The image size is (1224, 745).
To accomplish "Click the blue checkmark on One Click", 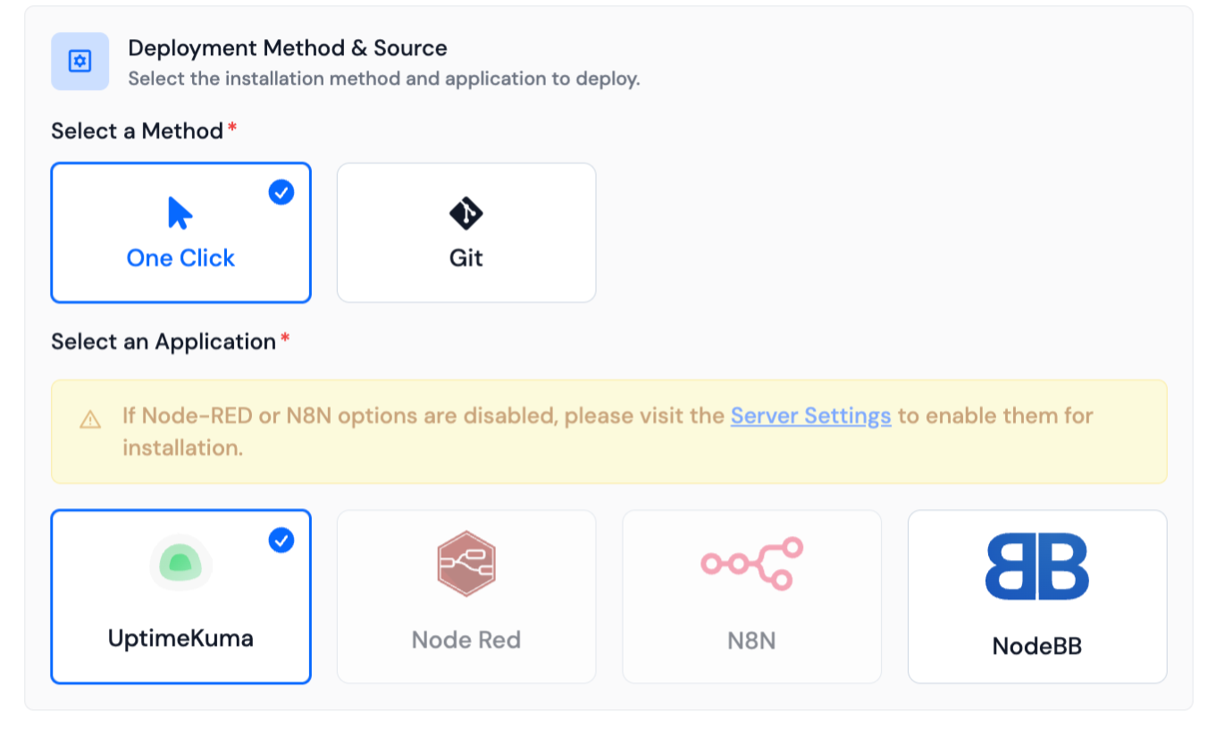I will (x=281, y=192).
